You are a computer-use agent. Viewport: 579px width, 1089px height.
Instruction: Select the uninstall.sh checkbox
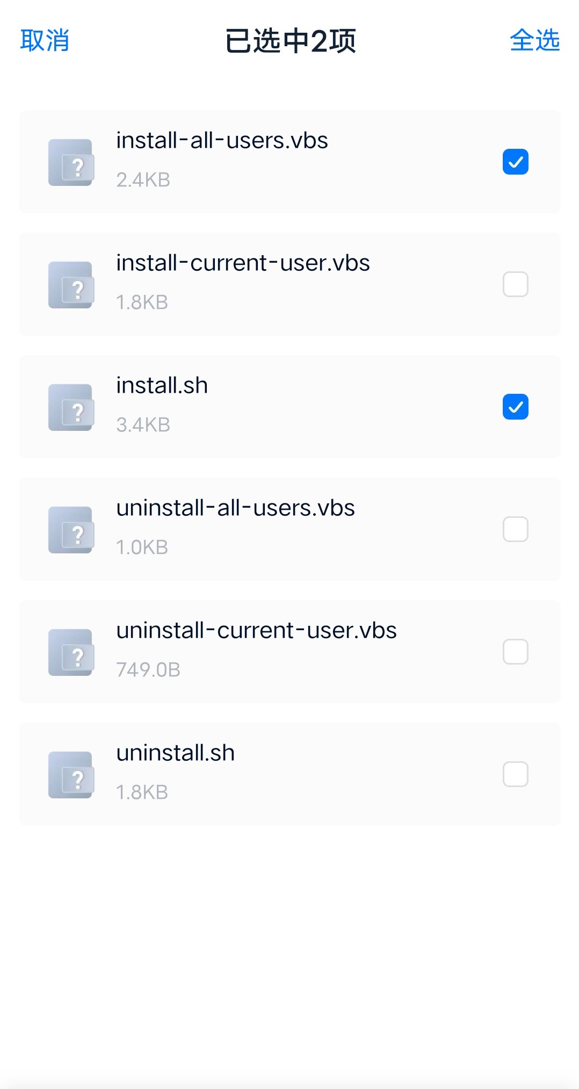(515, 774)
